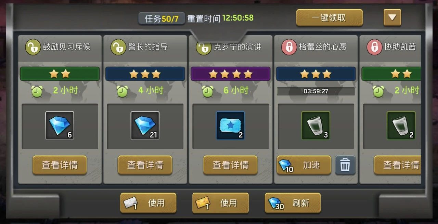Expand the down-arrow dropdown at top right
The width and height of the screenshot is (438, 224).
[x=392, y=17]
